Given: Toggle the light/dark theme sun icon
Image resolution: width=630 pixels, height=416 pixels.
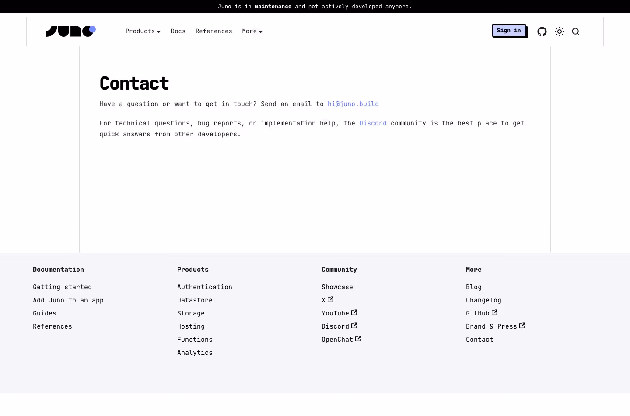Looking at the screenshot, I should [560, 31].
